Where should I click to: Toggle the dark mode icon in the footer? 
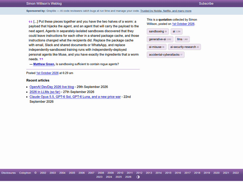click(138, 177)
